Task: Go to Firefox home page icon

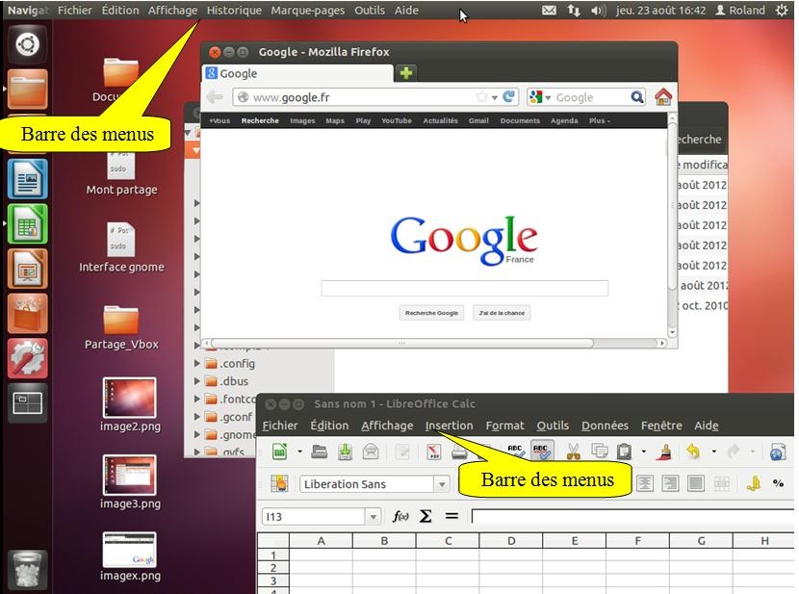Action: pyautogui.click(x=663, y=97)
